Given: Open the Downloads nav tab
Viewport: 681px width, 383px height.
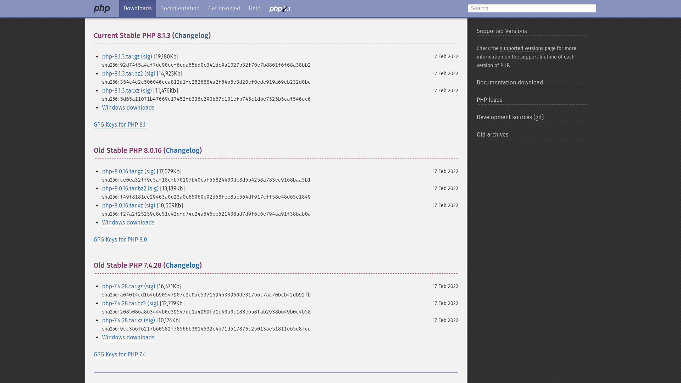Looking at the screenshot, I should click(138, 9).
